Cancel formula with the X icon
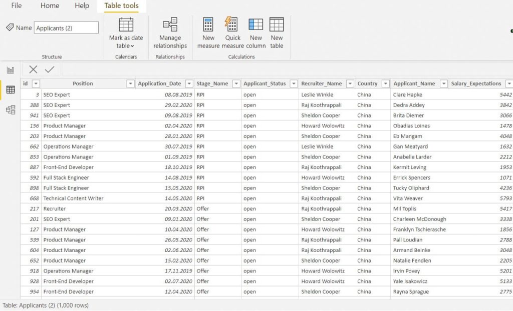 [33, 69]
